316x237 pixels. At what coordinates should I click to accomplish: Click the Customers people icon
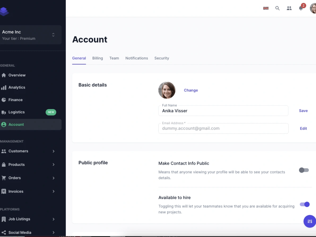pos(3,151)
